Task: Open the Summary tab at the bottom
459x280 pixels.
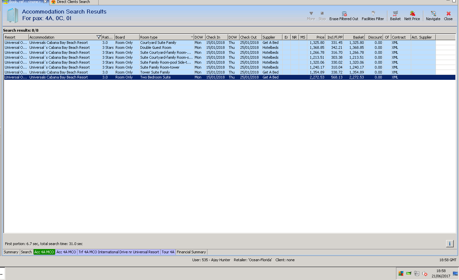Action: (11, 252)
